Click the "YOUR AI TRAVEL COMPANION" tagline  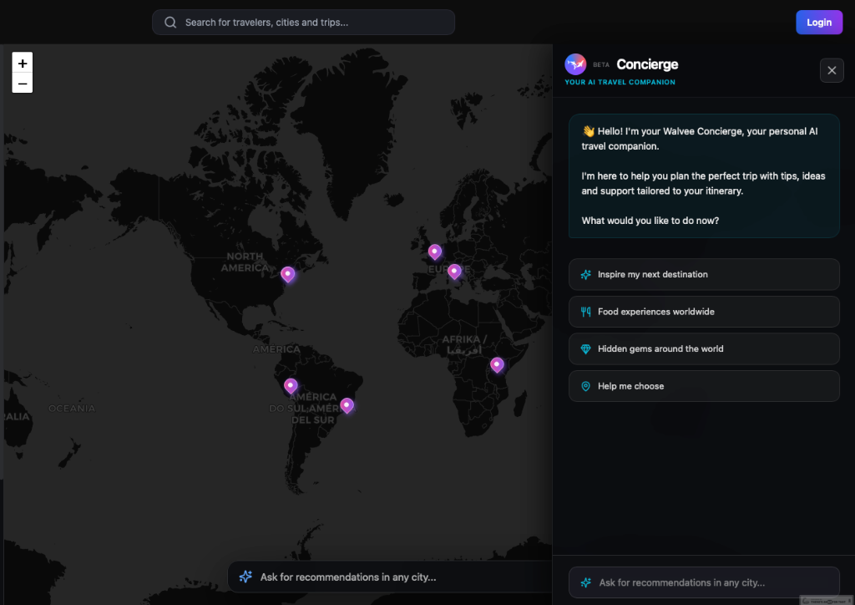620,83
